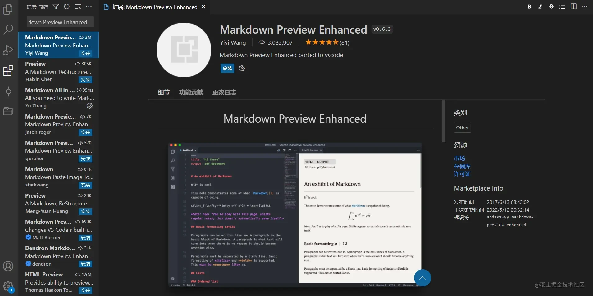Image resolution: width=593 pixels, height=296 pixels.
Task: Select the Dendron Markdown list item
Action: (x=58, y=256)
